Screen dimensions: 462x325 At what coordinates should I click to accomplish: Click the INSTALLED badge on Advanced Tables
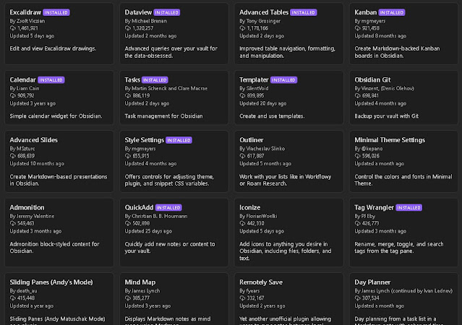[x=304, y=12]
